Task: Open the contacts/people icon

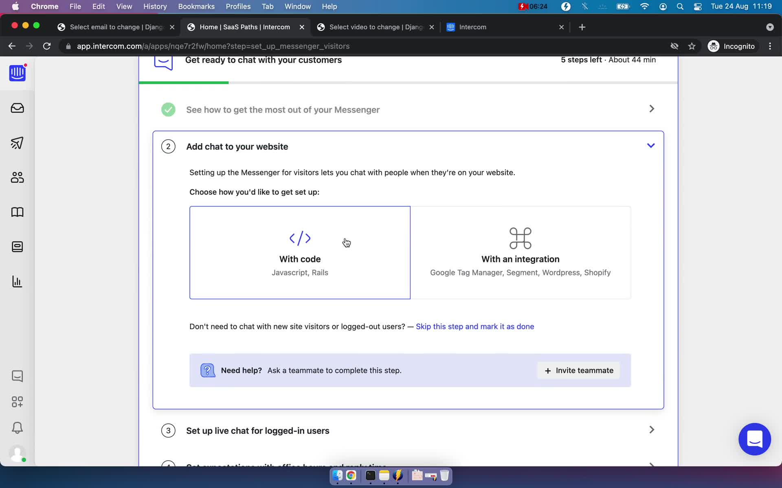Action: [17, 177]
